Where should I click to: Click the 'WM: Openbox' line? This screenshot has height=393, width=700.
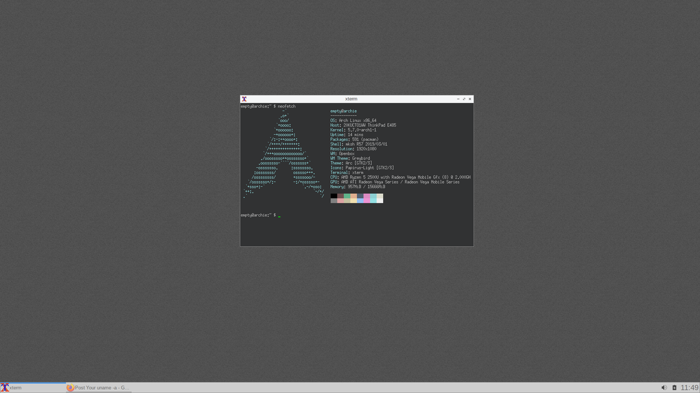(x=342, y=154)
